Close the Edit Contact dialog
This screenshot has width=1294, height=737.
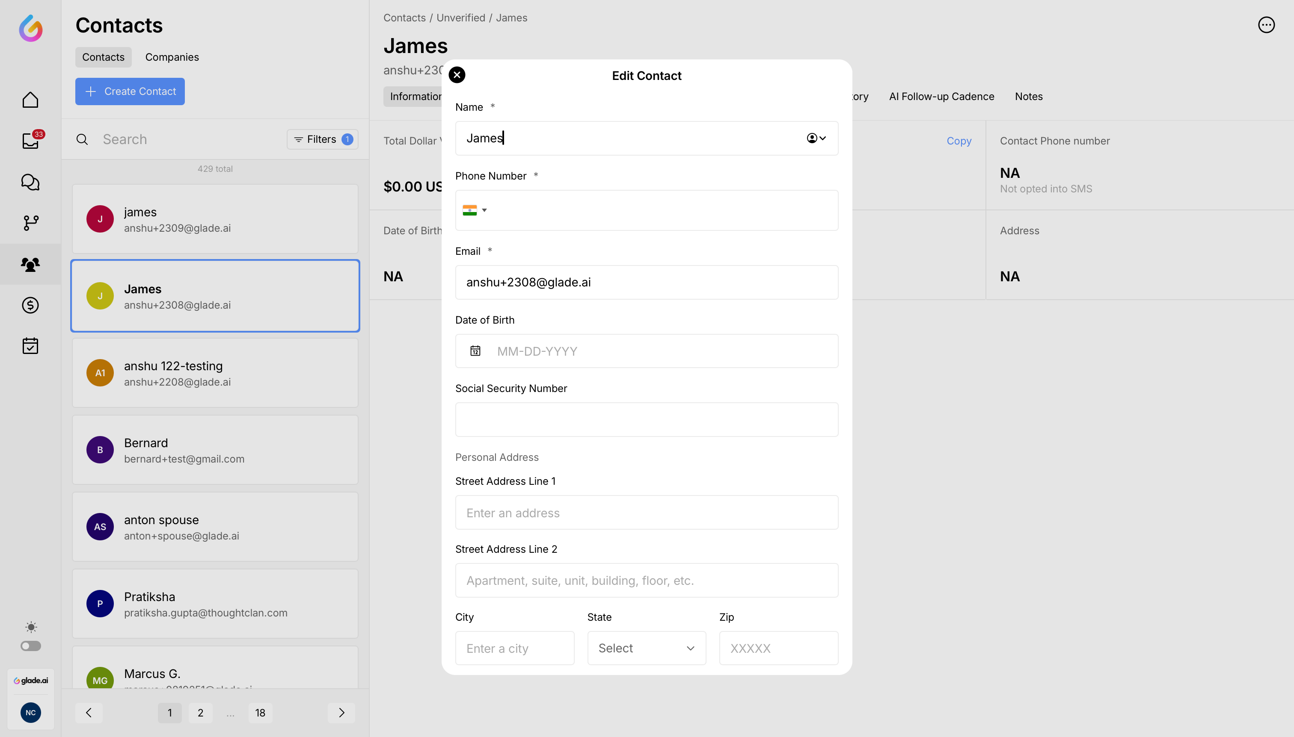(x=457, y=75)
